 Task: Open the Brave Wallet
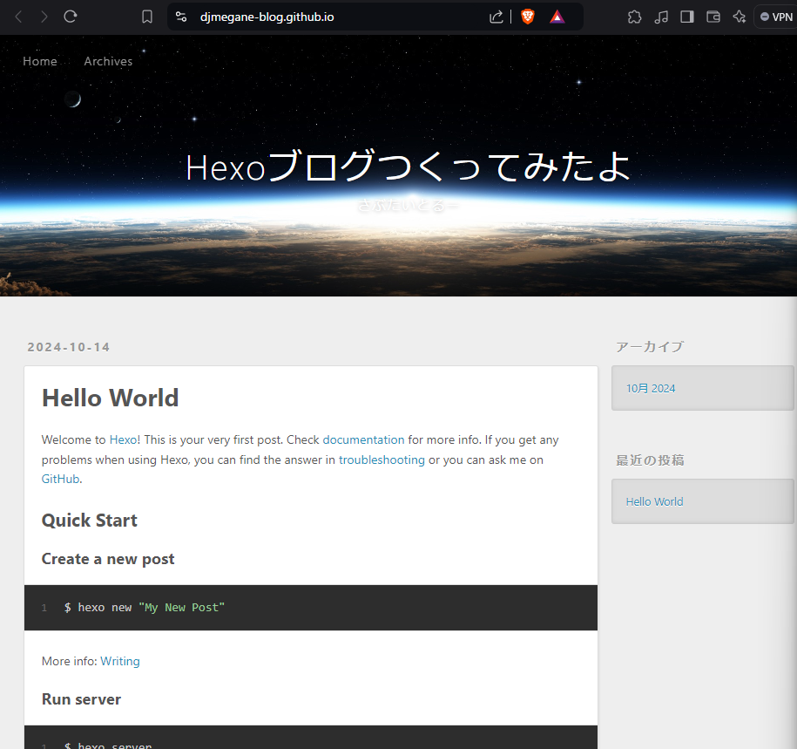(713, 17)
